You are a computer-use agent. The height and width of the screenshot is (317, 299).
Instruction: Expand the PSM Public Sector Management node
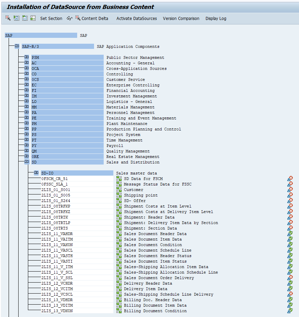[27, 57]
